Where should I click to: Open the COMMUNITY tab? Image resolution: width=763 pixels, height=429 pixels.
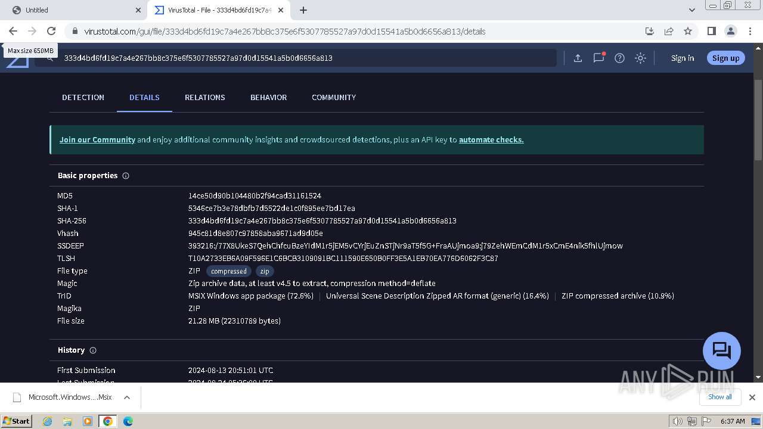[334, 97]
